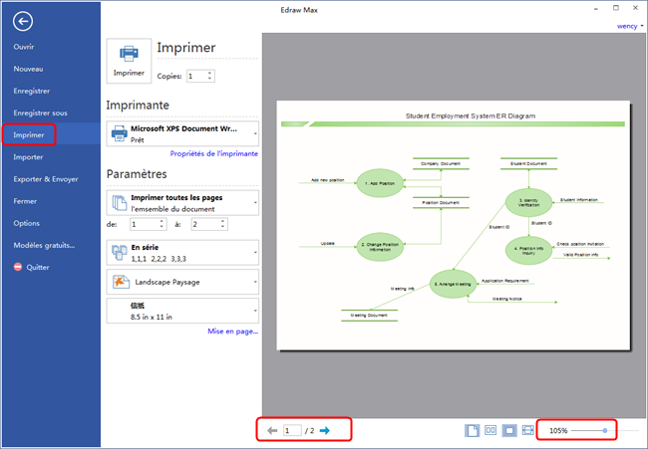Go to next page with blue arrow
Image resolution: width=648 pixels, height=449 pixels.
(325, 430)
